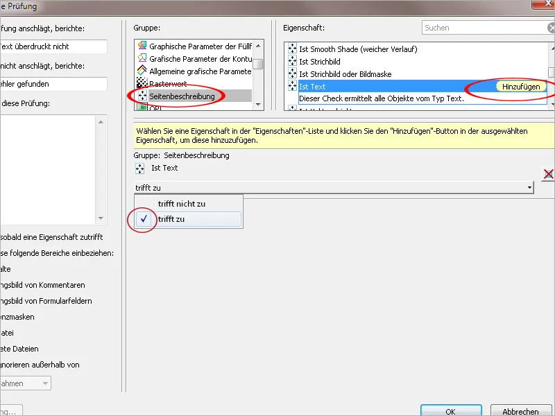Select Allgemeine grafische Parameter group
The height and width of the screenshot is (416, 555).
coord(194,71)
